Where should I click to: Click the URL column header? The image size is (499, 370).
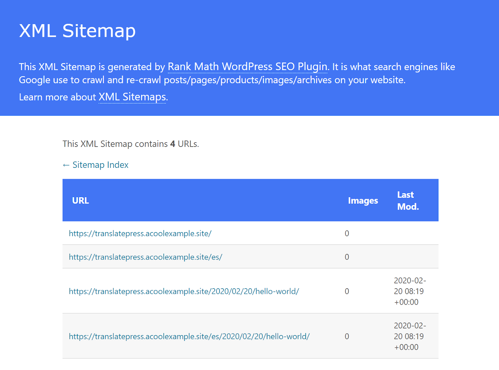click(x=80, y=201)
